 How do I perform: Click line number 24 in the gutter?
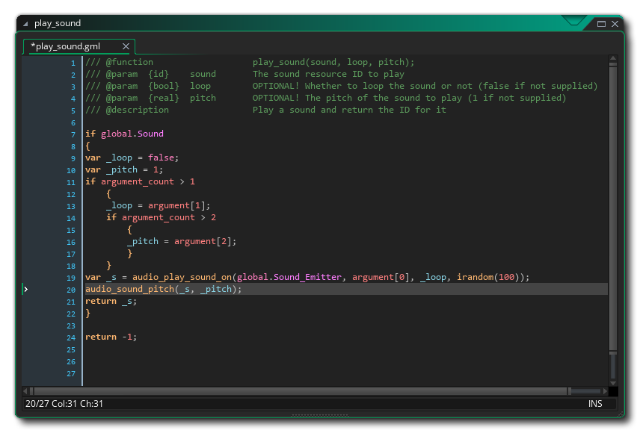pyautogui.click(x=71, y=338)
